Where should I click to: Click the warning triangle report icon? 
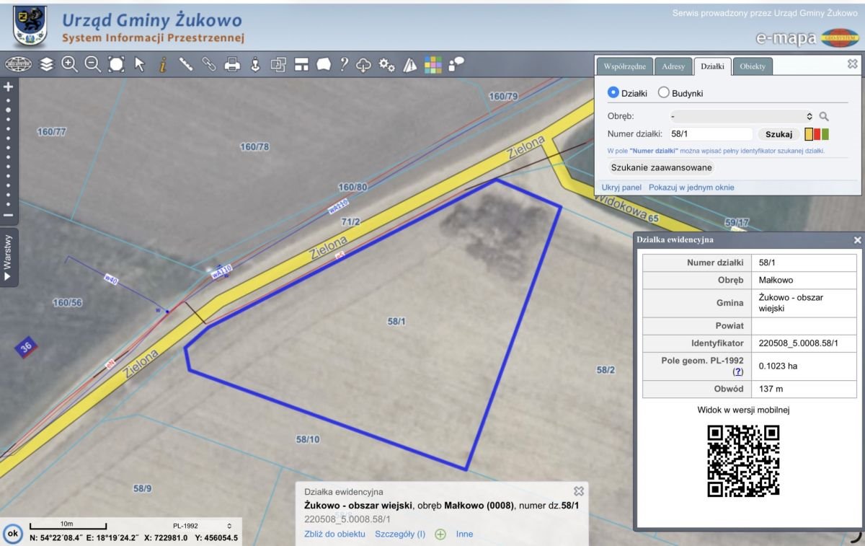click(x=410, y=65)
